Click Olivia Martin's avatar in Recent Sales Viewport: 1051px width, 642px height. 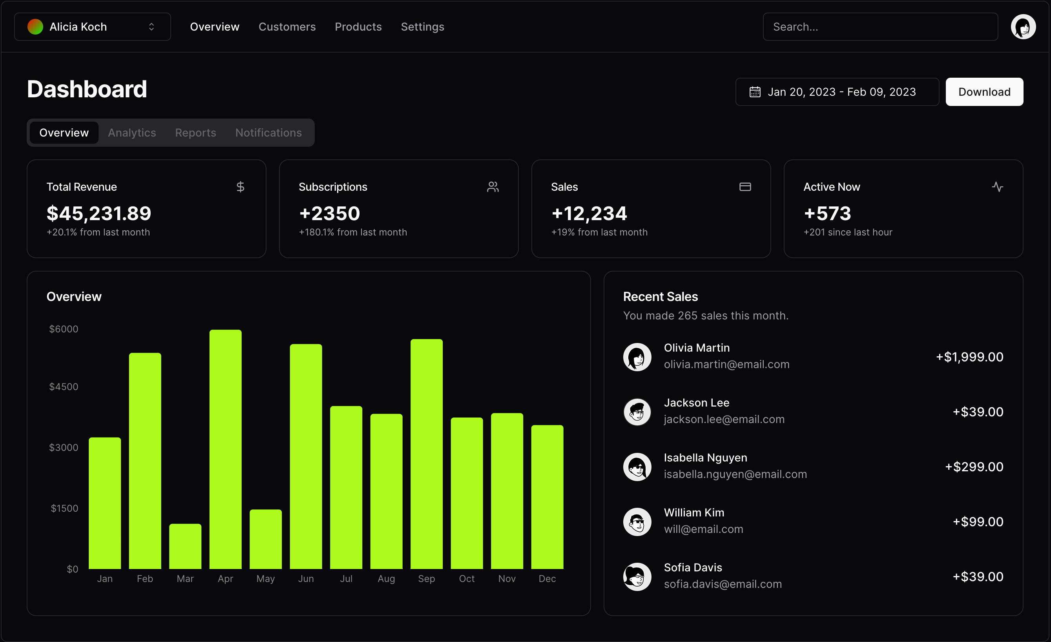pos(637,357)
